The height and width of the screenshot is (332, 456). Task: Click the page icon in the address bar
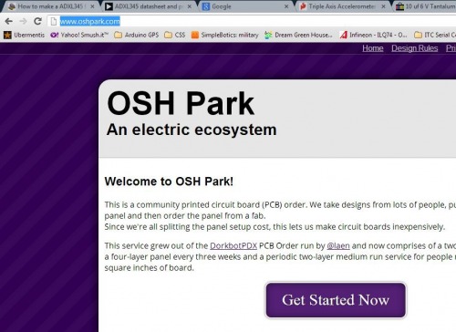point(54,22)
